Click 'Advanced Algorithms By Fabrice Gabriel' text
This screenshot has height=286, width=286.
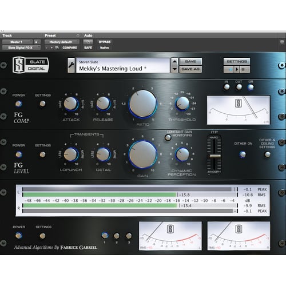point(55,247)
